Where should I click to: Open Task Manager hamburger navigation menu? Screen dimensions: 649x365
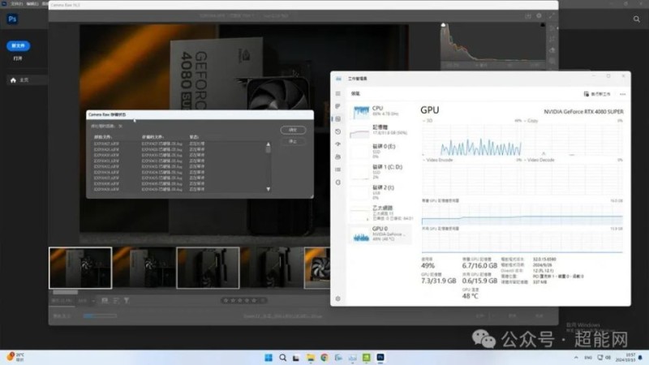(337, 93)
